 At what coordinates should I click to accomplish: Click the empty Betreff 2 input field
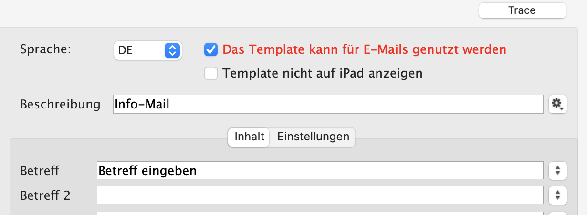(x=320, y=195)
